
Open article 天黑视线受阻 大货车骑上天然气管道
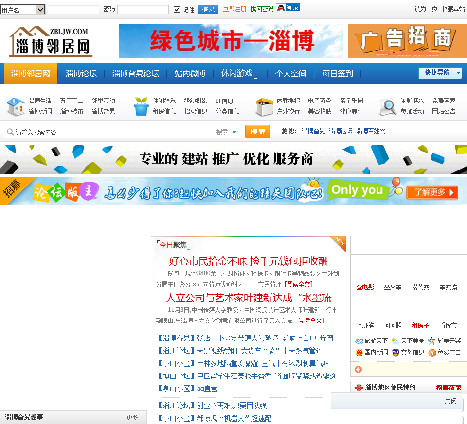pyautogui.click(x=259, y=351)
